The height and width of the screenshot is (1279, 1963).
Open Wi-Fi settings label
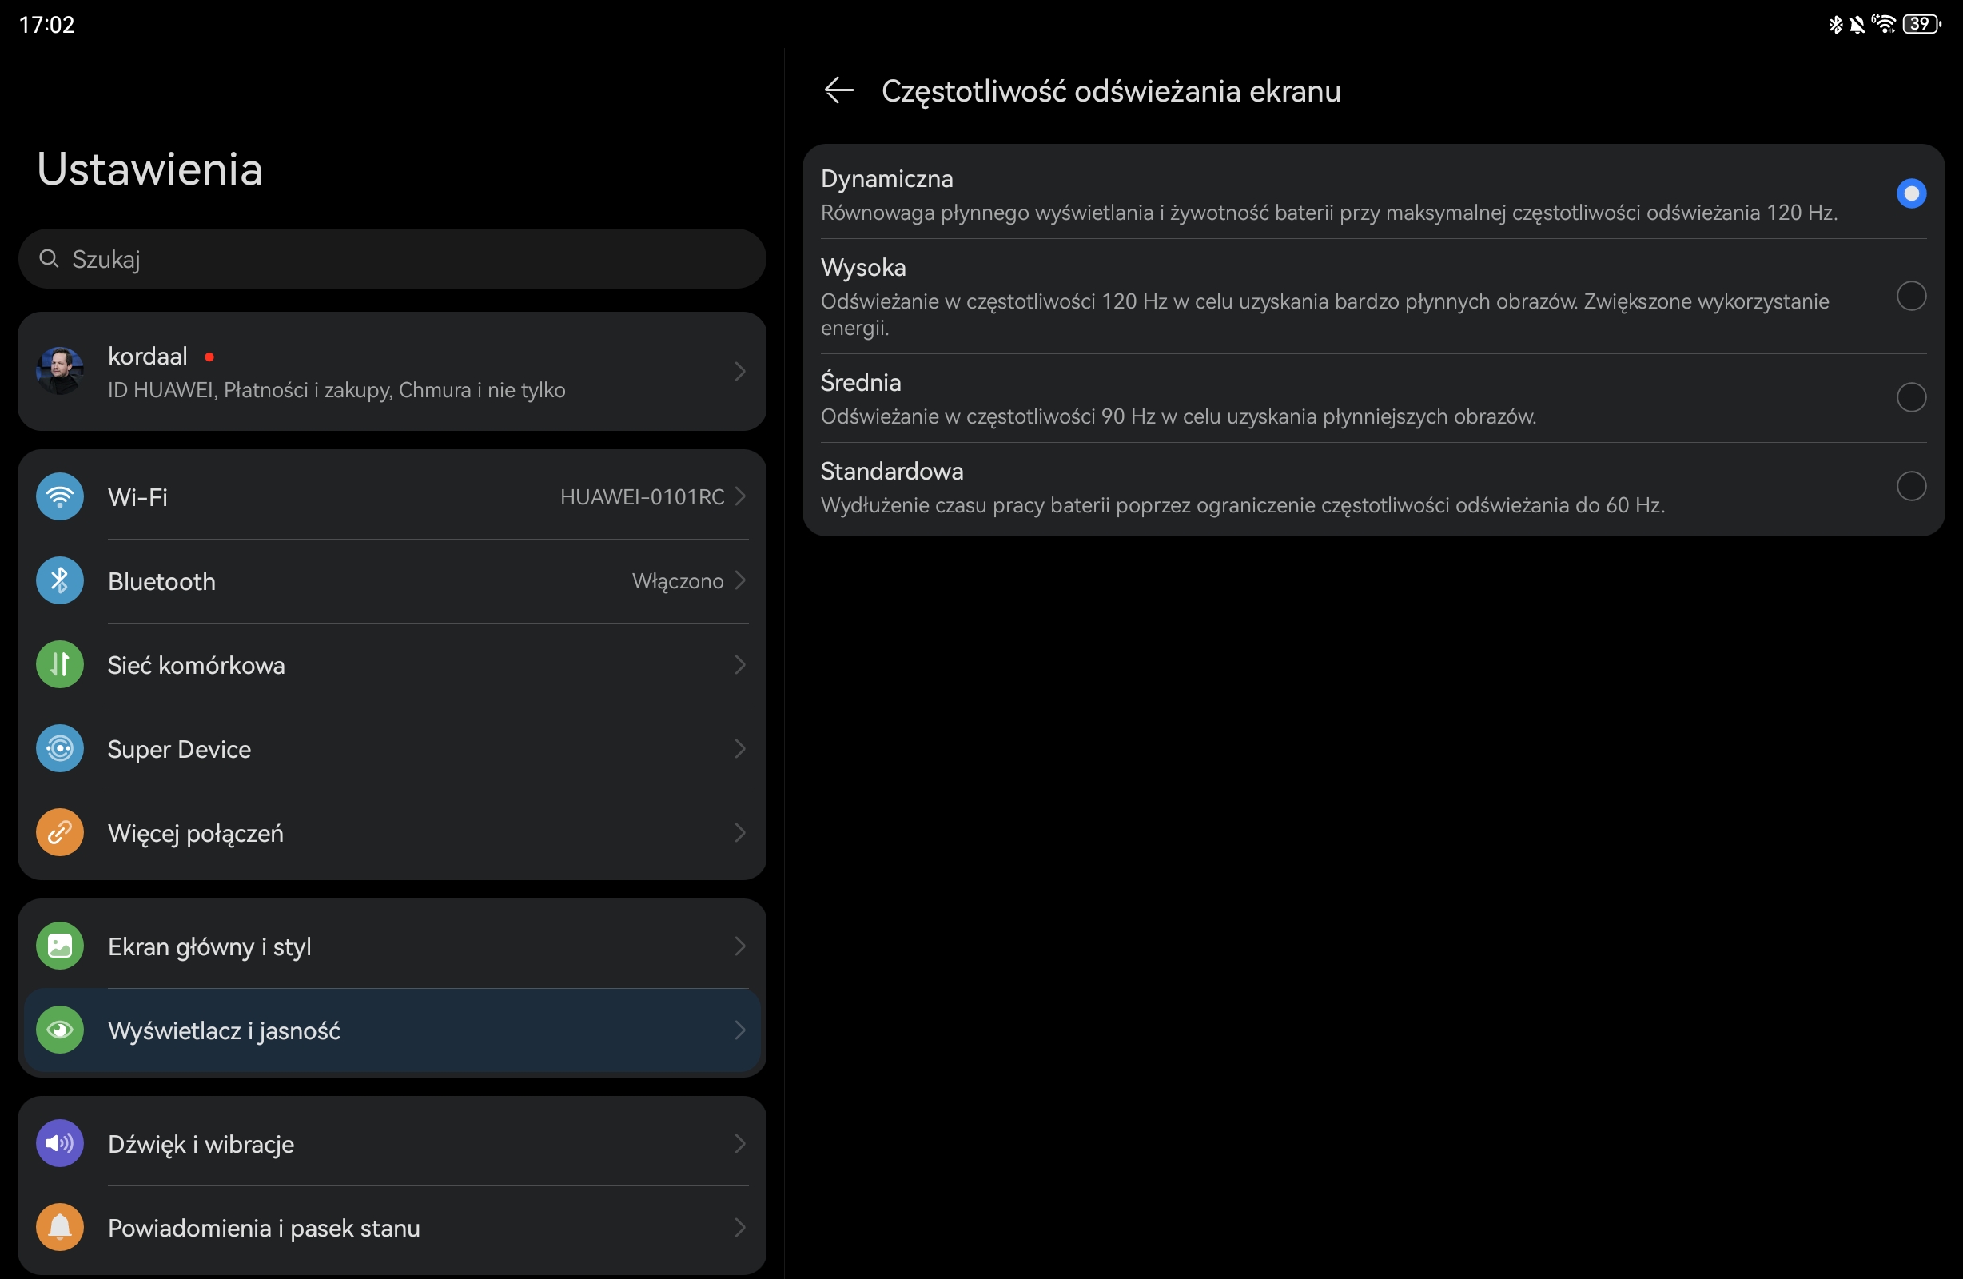point(137,497)
